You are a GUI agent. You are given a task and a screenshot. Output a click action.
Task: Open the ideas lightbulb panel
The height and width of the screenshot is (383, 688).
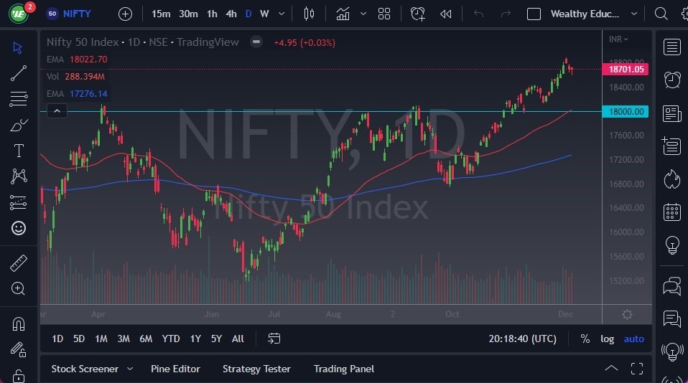(x=671, y=245)
